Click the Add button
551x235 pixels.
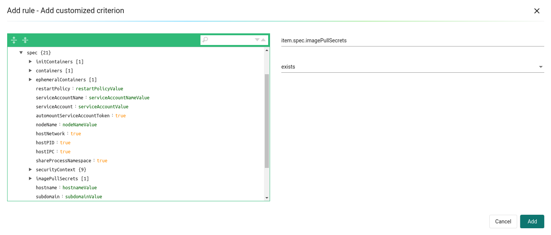point(532,222)
